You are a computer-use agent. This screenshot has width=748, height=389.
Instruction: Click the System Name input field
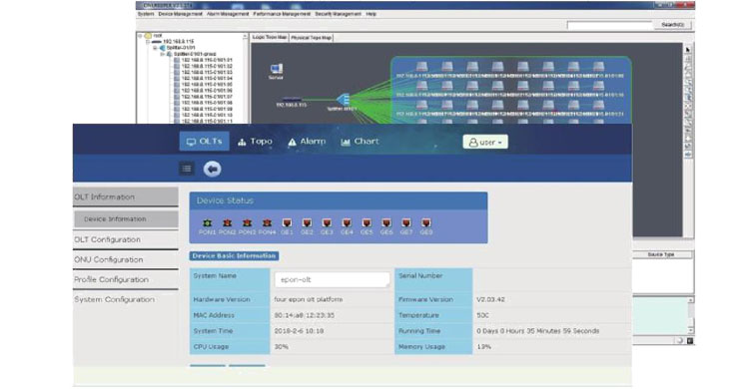coord(332,280)
